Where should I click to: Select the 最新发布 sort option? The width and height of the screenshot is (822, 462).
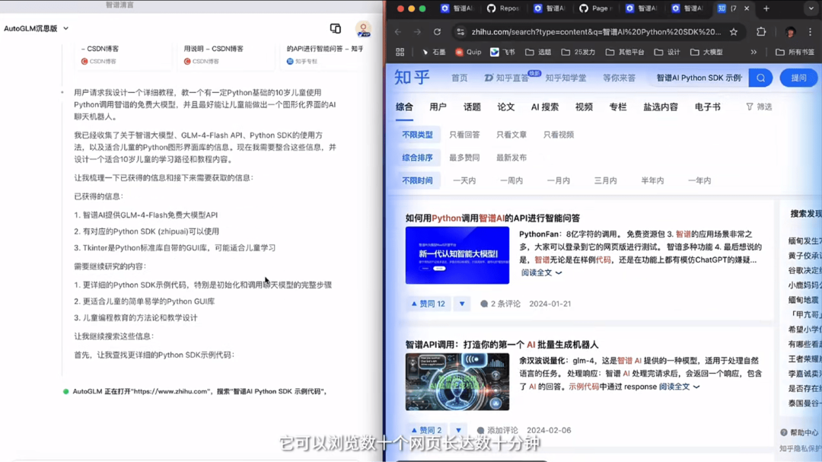(x=511, y=158)
